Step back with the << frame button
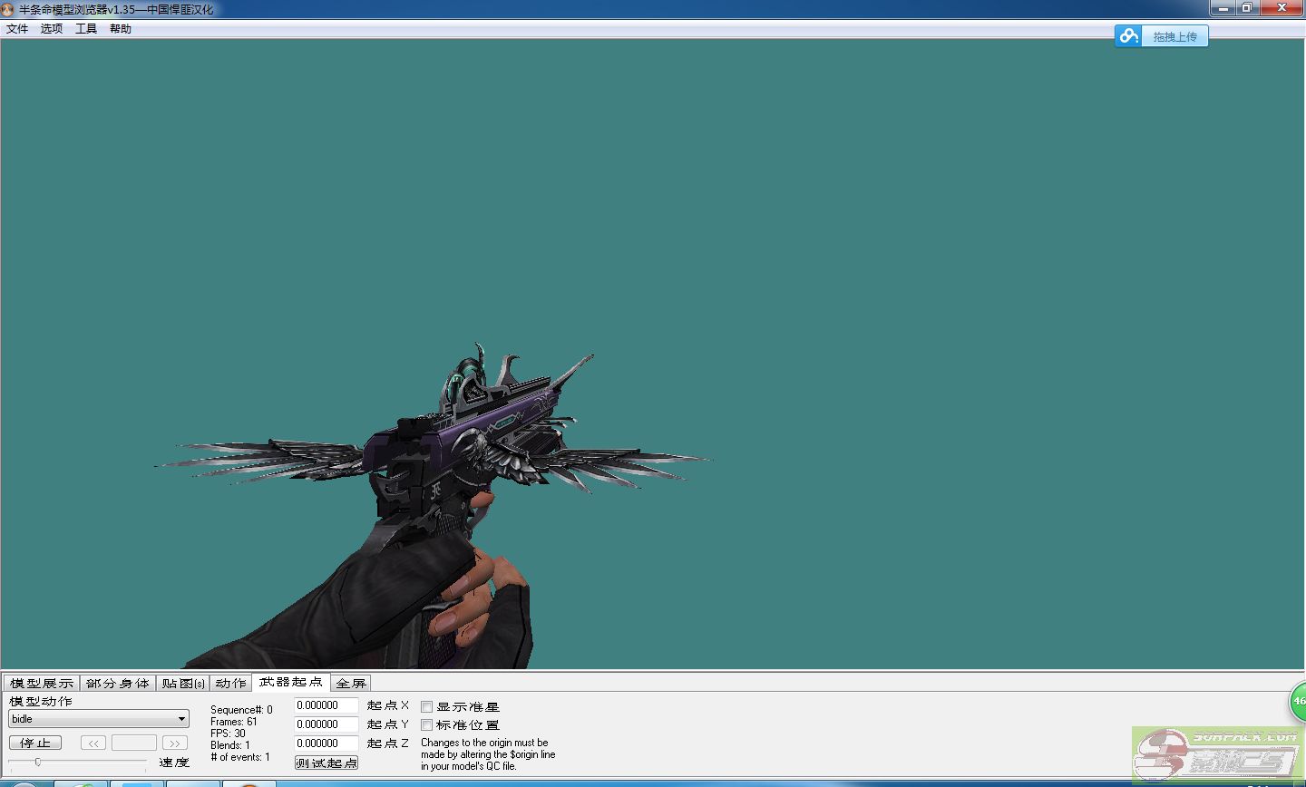Viewport: 1306px width, 787px height. [x=93, y=743]
